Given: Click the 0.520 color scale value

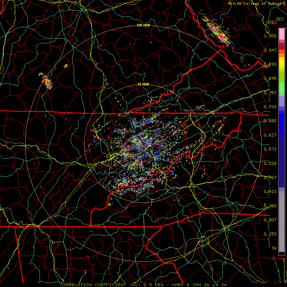Looking at the screenshot, I should [x=270, y=164].
